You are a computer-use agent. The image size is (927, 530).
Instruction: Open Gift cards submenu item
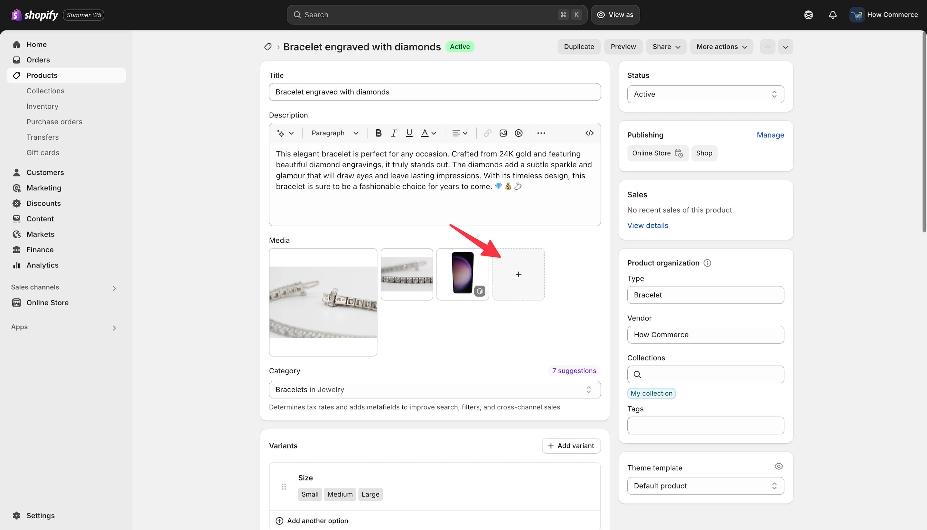click(42, 153)
